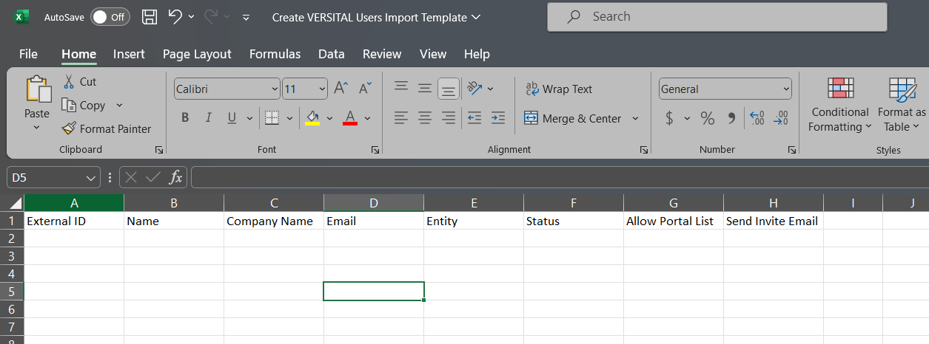
Task: Click the Center align icon
Action: [425, 118]
